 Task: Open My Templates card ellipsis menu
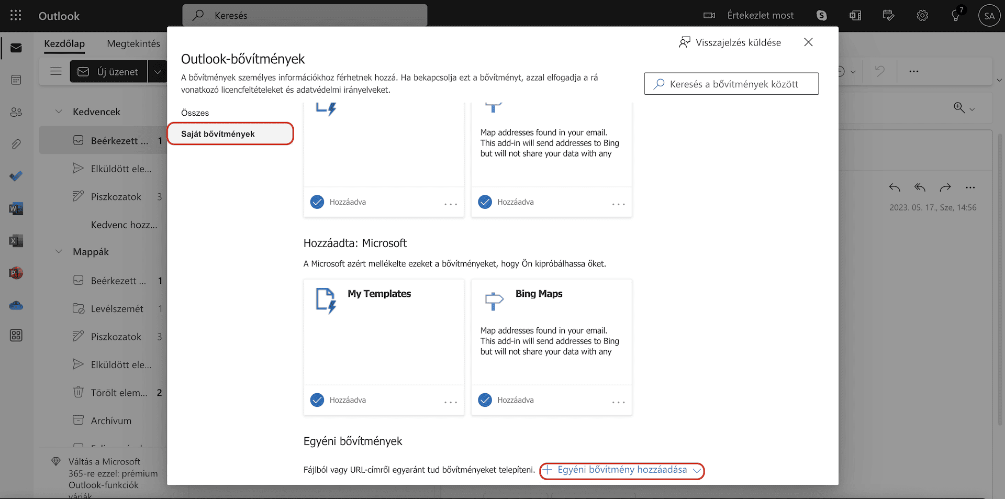tap(451, 402)
